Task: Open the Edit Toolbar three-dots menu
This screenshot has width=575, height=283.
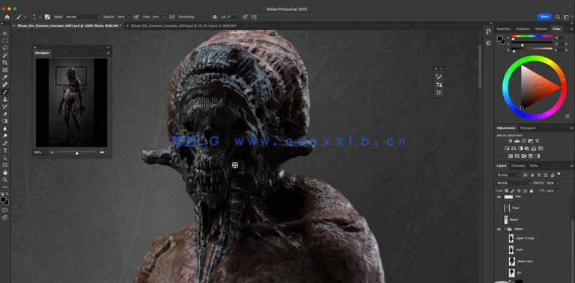Action: (x=5, y=187)
